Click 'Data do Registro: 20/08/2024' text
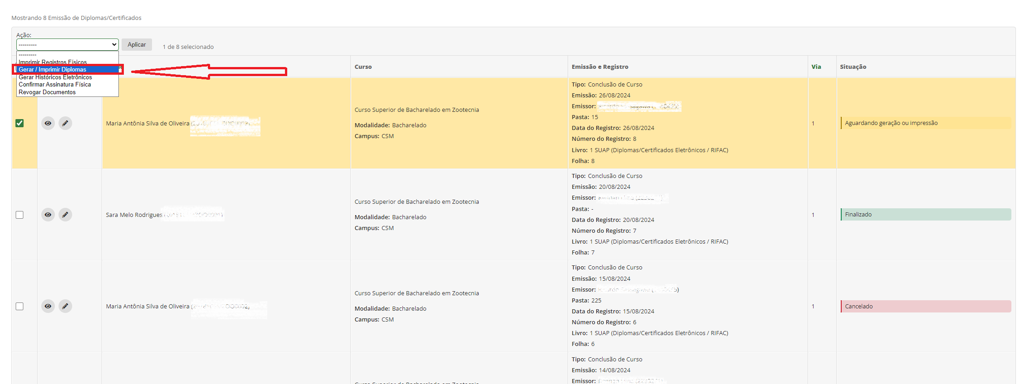This screenshot has width=1025, height=384. (613, 220)
